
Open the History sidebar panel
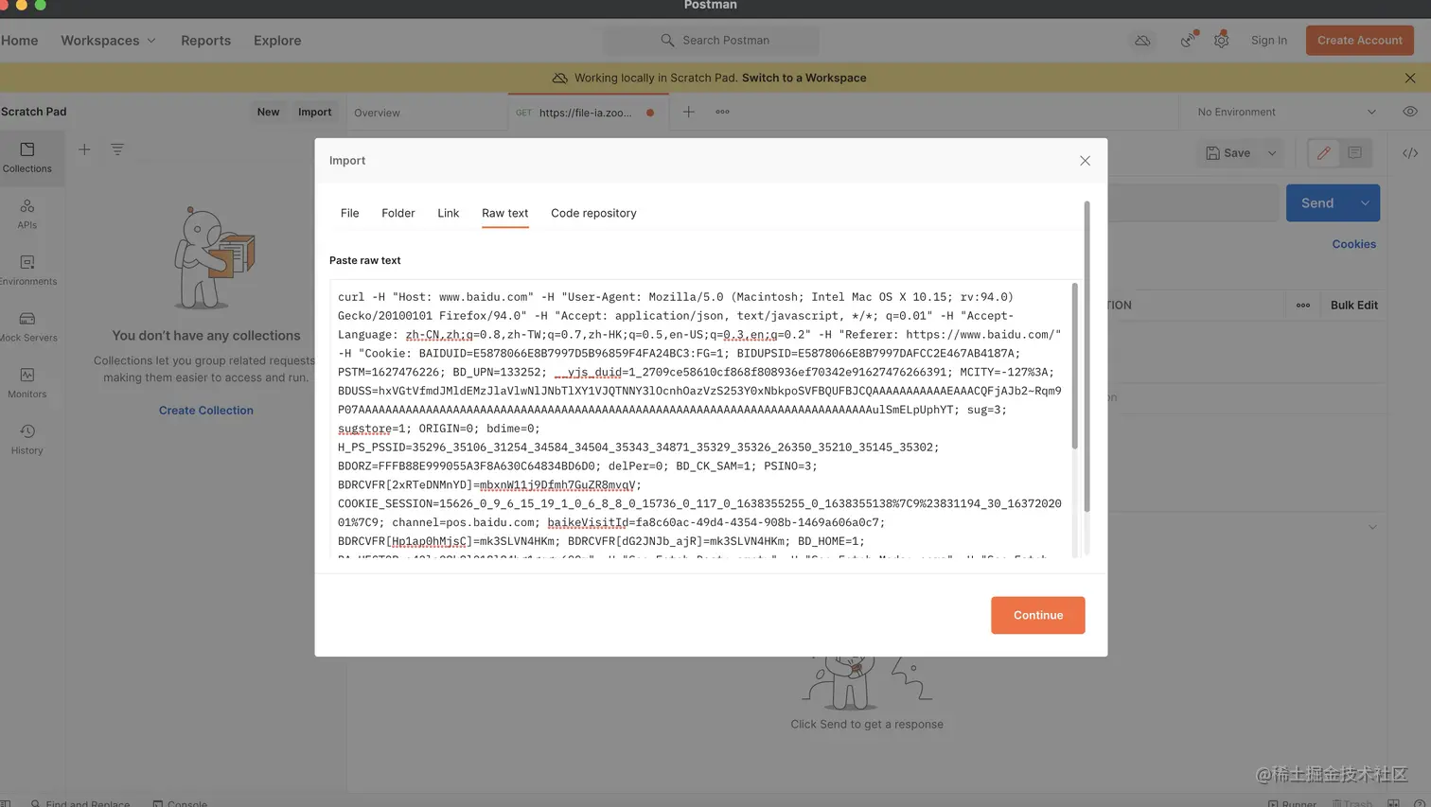27,439
